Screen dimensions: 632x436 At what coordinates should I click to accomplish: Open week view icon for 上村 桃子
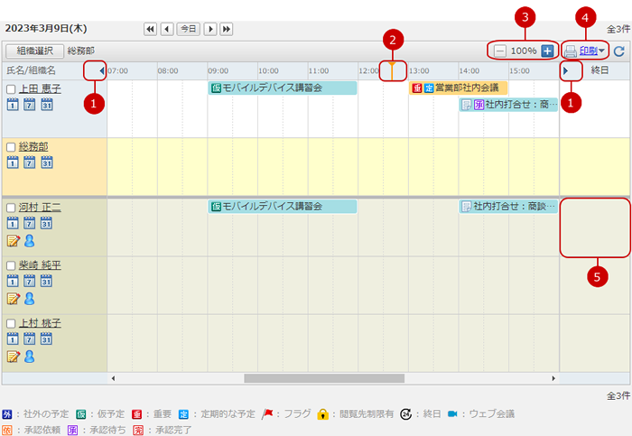point(30,339)
